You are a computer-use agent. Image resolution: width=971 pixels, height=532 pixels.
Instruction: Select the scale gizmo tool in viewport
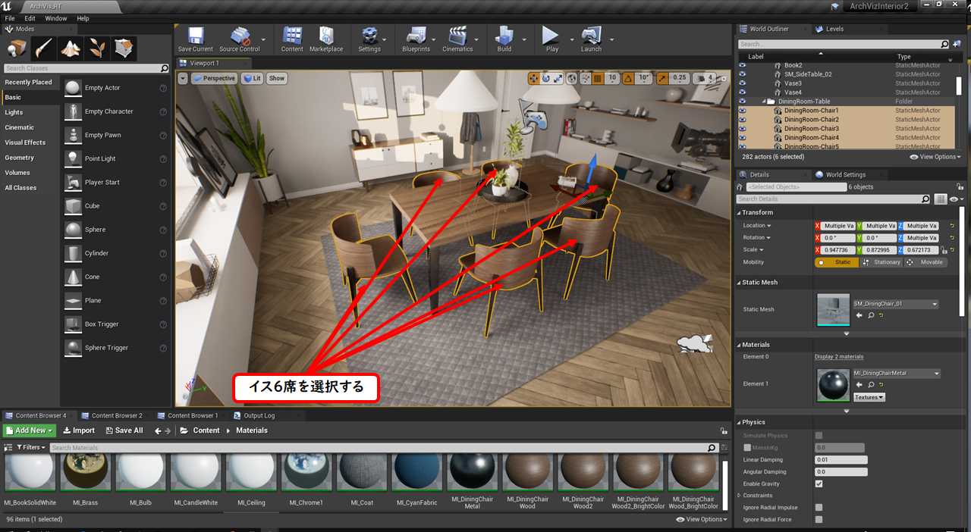(x=558, y=78)
